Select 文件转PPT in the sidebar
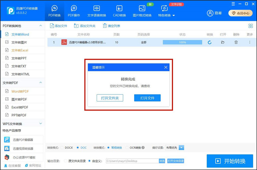 [x=23, y=58]
